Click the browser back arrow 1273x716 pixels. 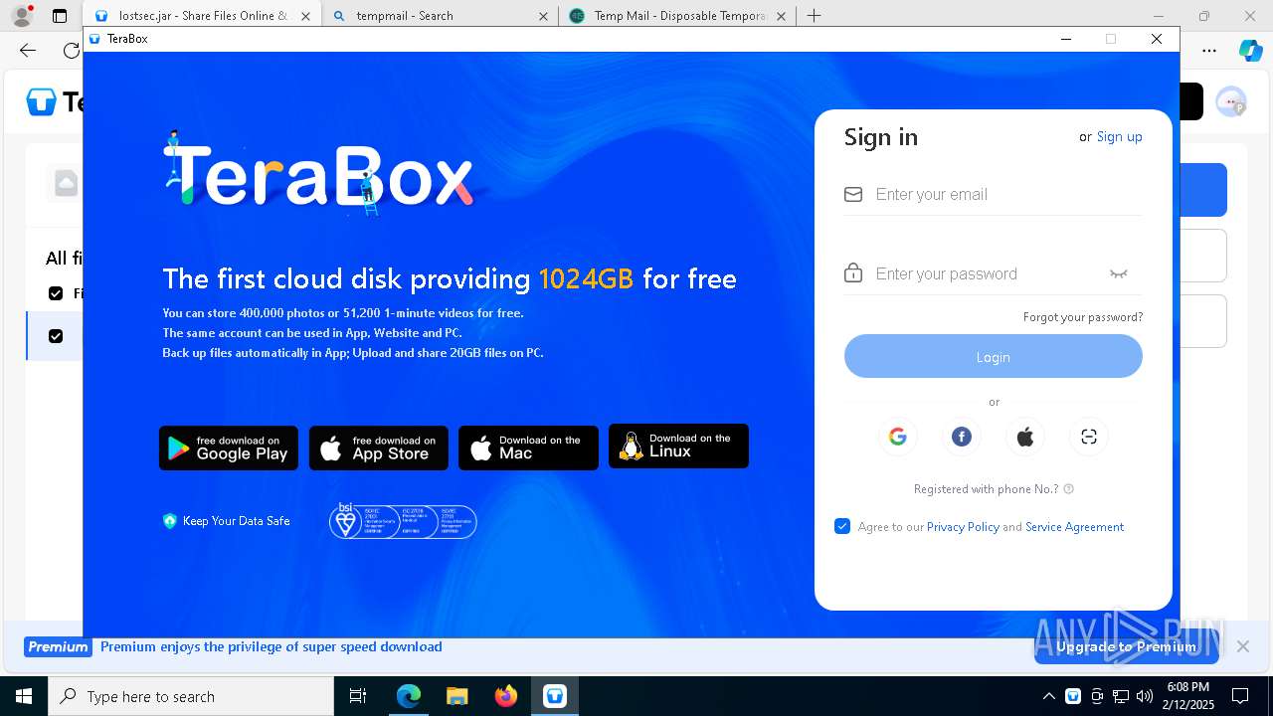28,50
